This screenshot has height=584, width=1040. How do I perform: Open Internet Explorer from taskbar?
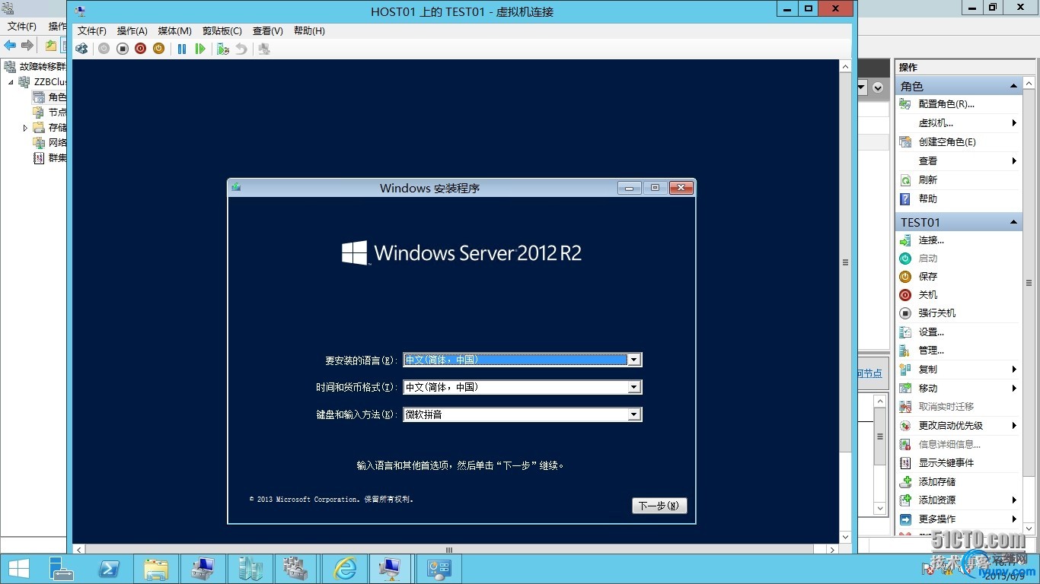coord(345,569)
